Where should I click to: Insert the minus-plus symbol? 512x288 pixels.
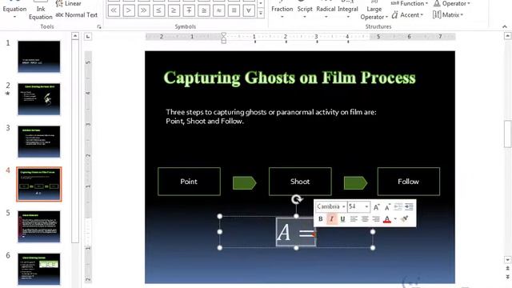pos(189,10)
